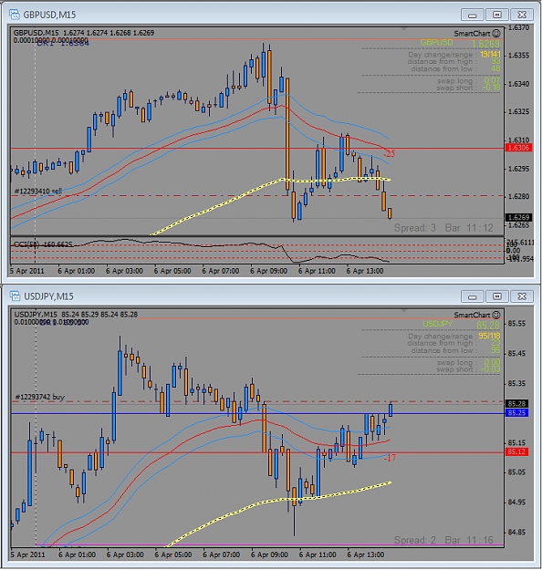Click the Day change/range 19/141 value
Image resolution: width=542 pixels, height=570 pixels.
point(490,55)
